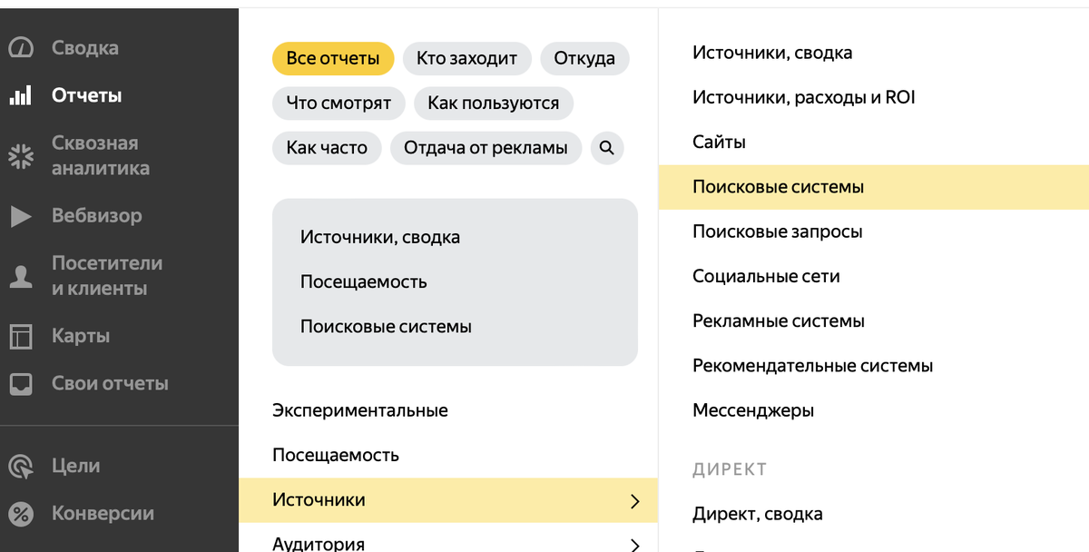The width and height of the screenshot is (1089, 552).
Task: Click the Сводка gauge icon
Action: pos(20,47)
